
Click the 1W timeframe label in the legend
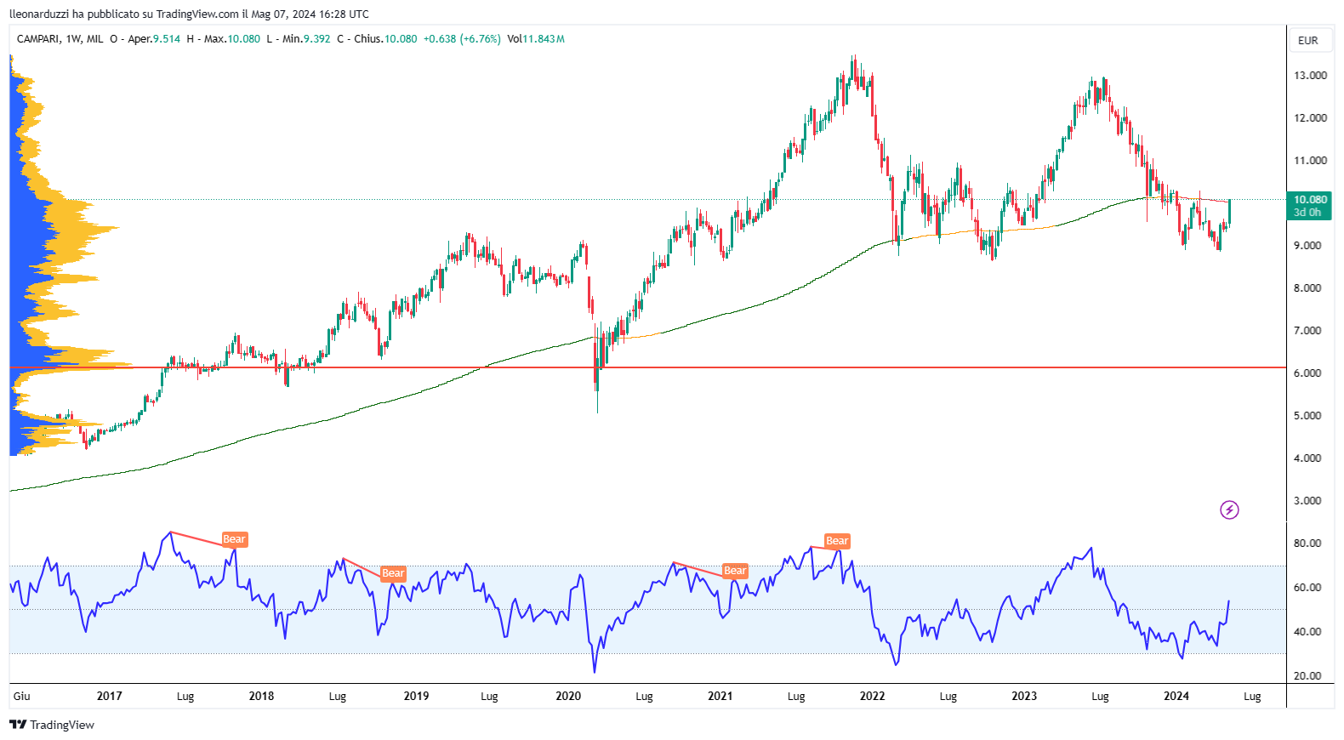[73, 39]
